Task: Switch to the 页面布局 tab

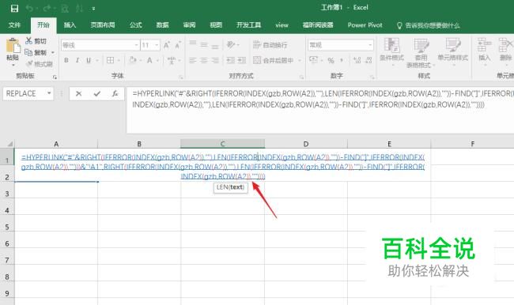Action: [x=103, y=25]
